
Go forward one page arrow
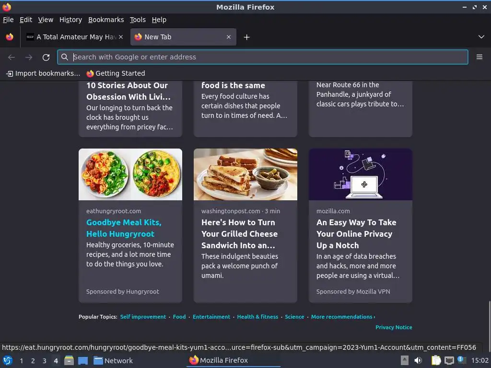coord(29,57)
